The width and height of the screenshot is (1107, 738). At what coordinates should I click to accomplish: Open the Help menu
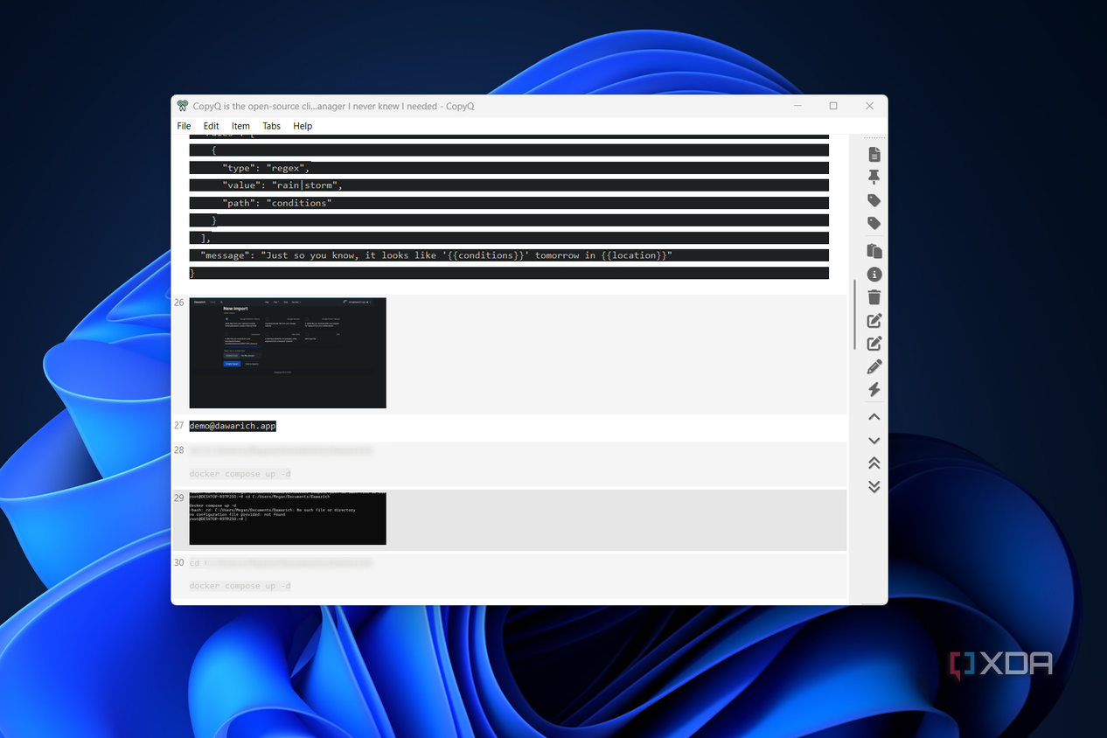[x=303, y=126]
